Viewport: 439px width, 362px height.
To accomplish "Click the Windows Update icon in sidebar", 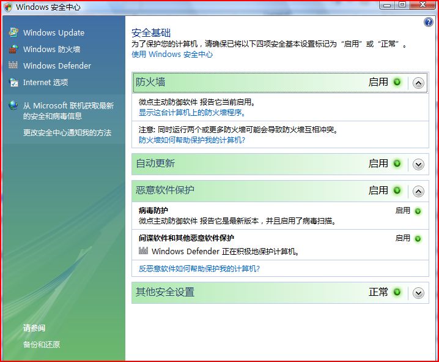I will pos(13,32).
